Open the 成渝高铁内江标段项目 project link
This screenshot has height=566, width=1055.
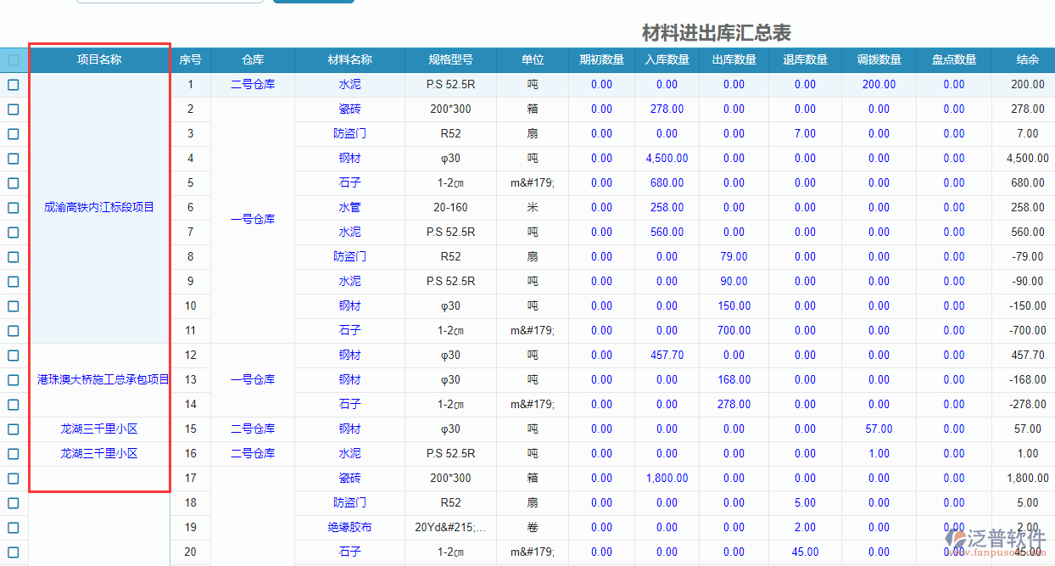click(x=99, y=207)
